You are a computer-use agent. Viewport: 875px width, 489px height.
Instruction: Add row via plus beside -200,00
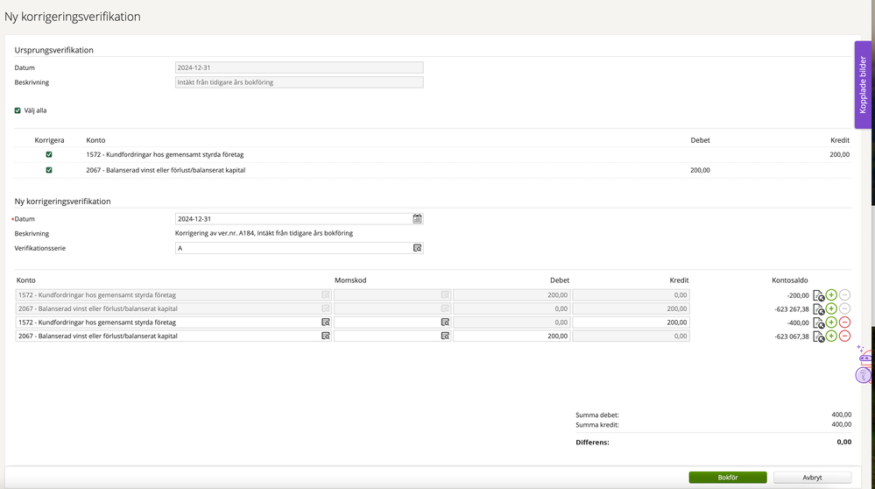click(831, 294)
